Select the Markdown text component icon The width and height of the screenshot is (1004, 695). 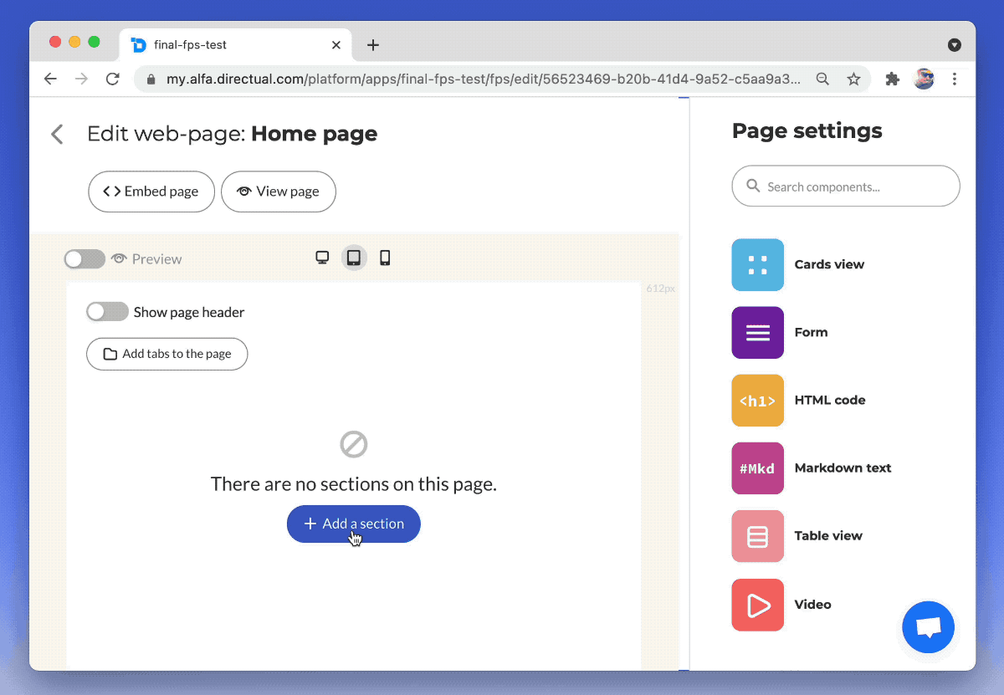(757, 468)
